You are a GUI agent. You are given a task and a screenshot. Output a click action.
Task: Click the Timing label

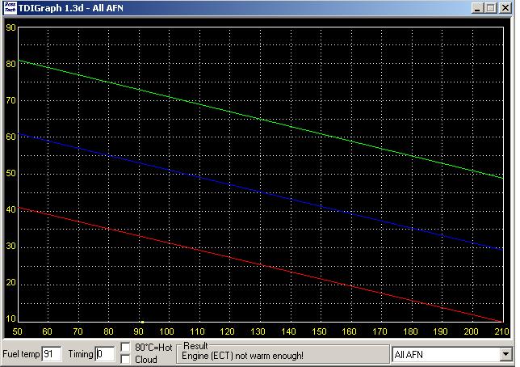[x=81, y=354]
